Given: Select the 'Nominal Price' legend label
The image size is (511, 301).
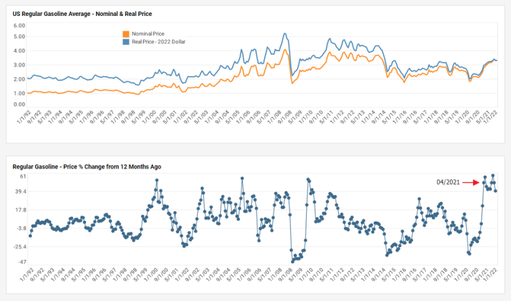Looking at the screenshot, I should tap(148, 34).
